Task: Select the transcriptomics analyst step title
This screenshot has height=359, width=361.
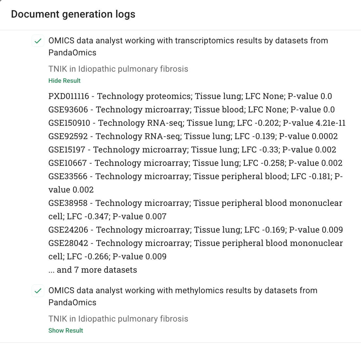Action: click(x=188, y=41)
